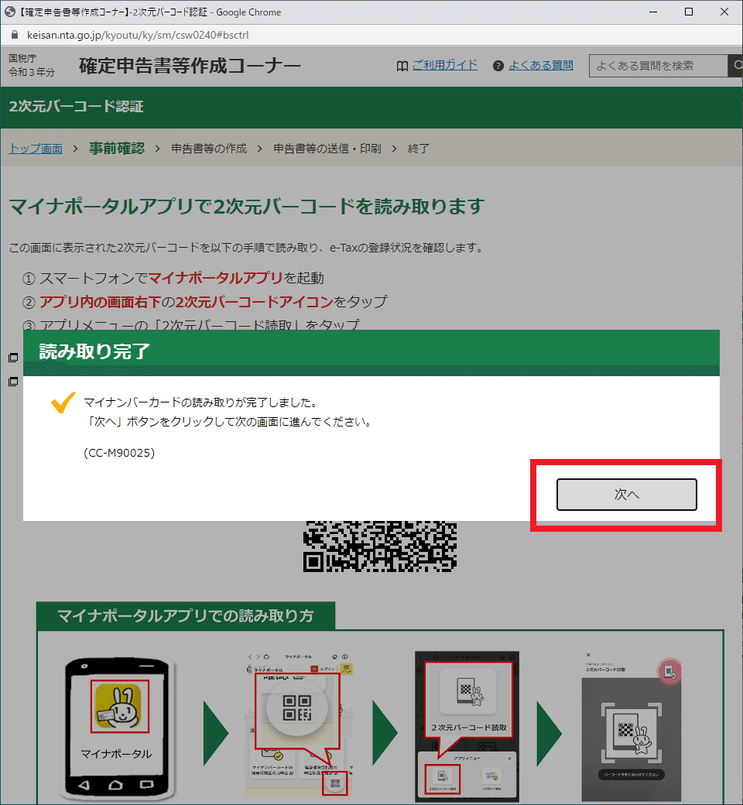743x805 pixels.
Task: Click the 事前確認 breadcrumb step
Action: 117,149
